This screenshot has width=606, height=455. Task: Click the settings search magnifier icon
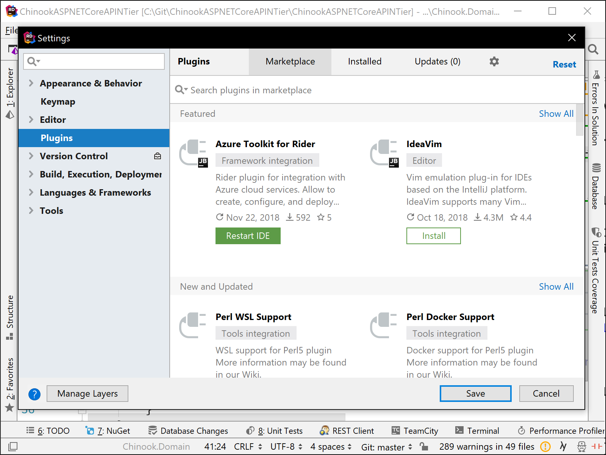[x=34, y=61]
